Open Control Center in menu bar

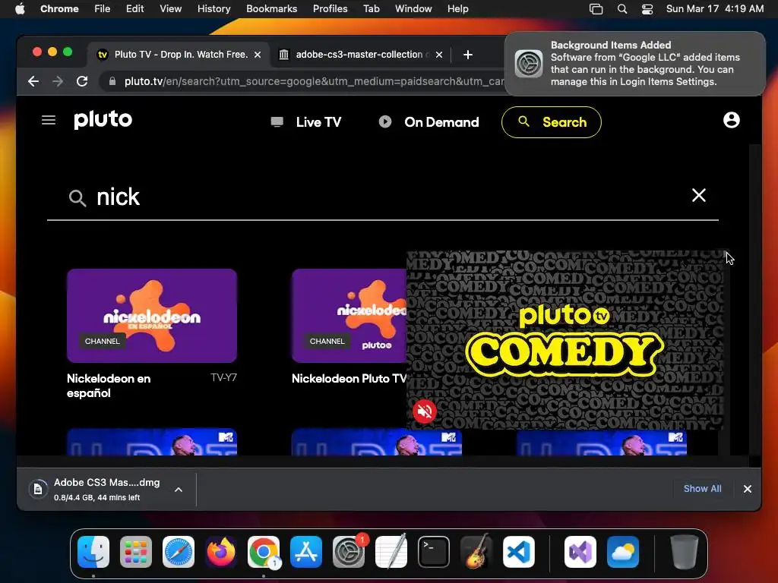[x=647, y=9]
